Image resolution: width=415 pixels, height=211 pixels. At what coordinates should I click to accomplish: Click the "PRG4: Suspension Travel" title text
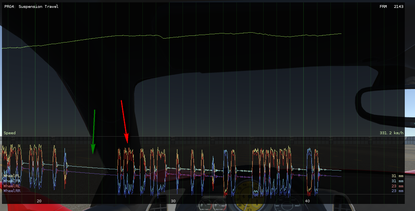[31, 6]
